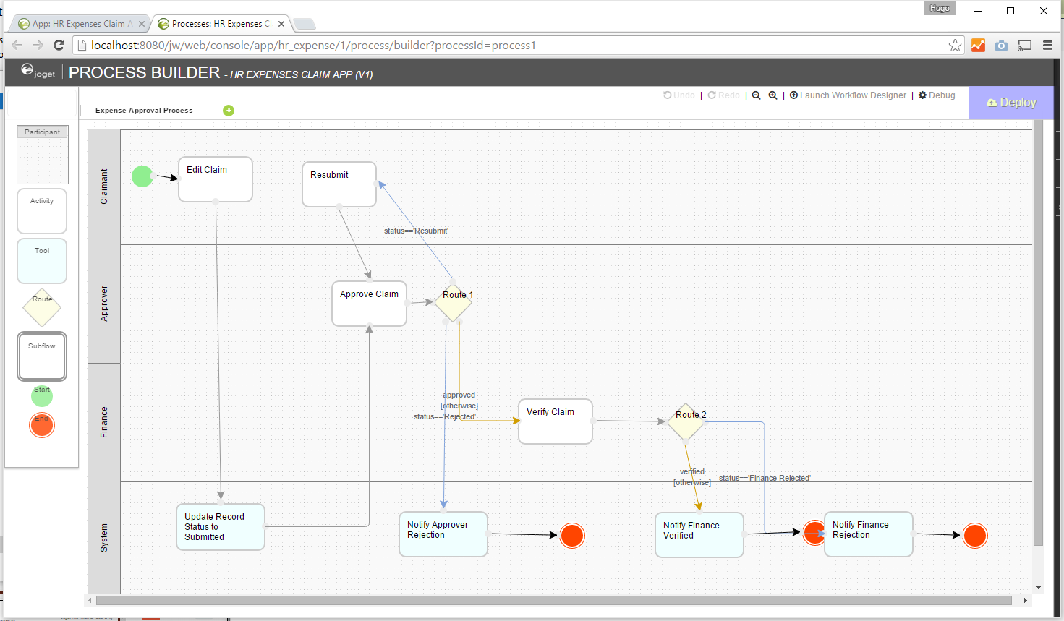This screenshot has height=621, width=1064.
Task: Close the Processes: HR Expenses tab
Action: click(x=281, y=24)
